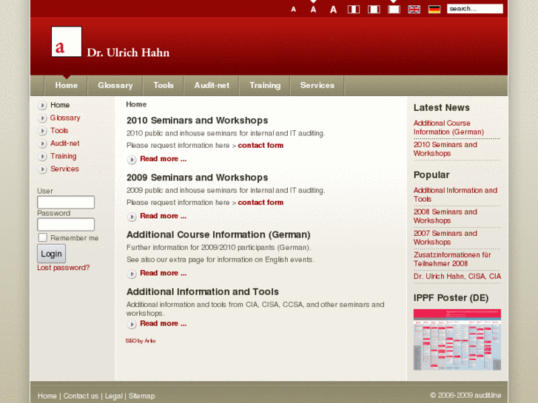
Task: Switch to the wide layout width icon
Action: (374, 10)
